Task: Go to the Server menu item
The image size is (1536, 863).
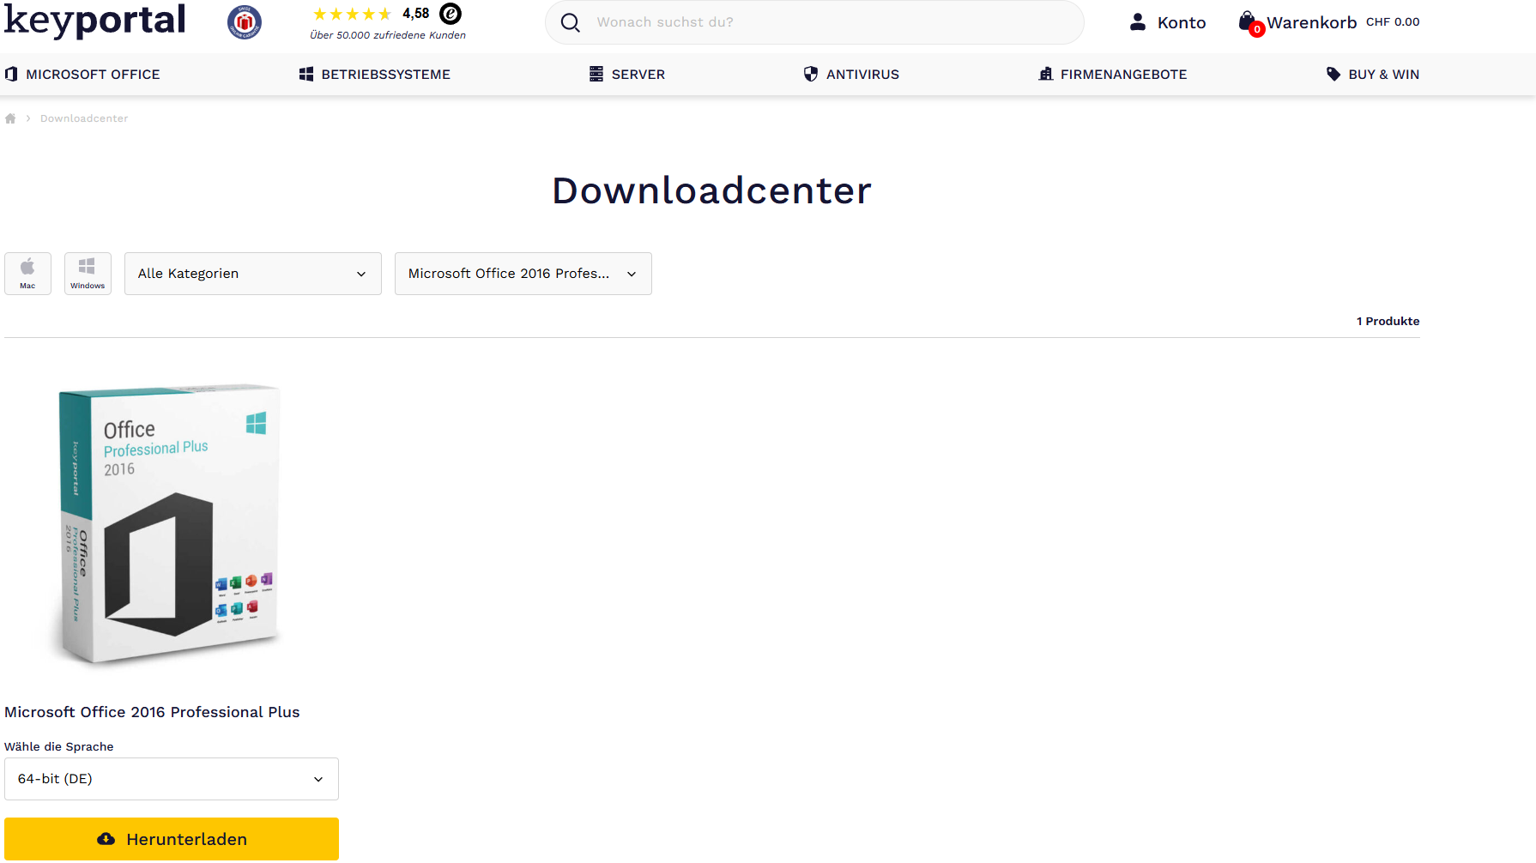Action: [x=627, y=75]
